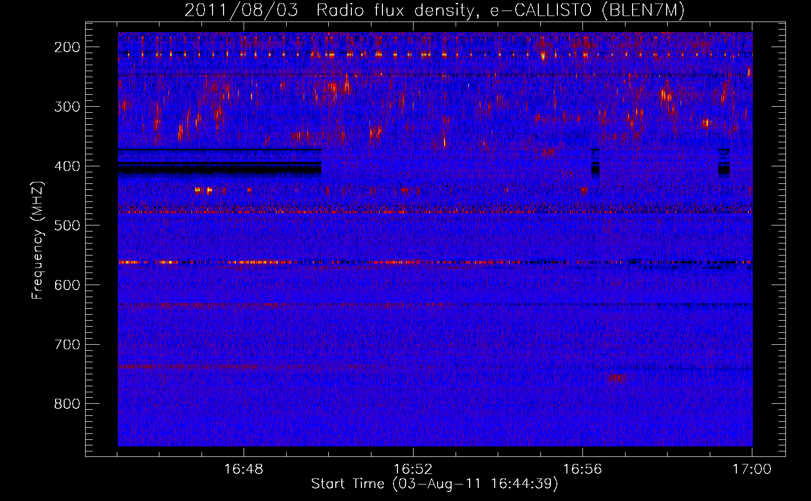
Task: Click the bright red-yellow interference line near 560 MHz
Action: pyautogui.click(x=435, y=262)
